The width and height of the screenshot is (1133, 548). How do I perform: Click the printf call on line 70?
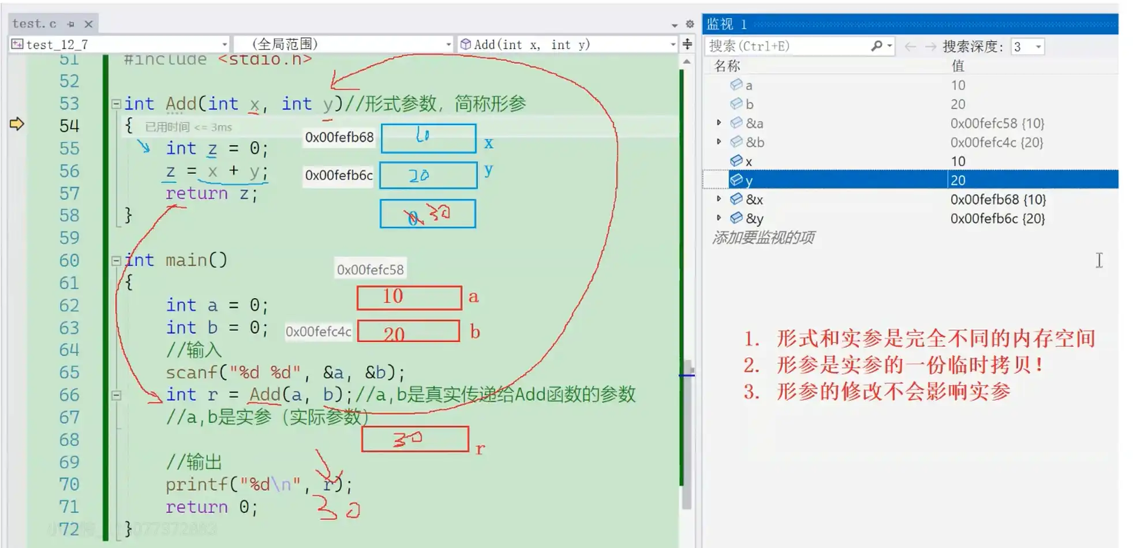[x=259, y=485]
